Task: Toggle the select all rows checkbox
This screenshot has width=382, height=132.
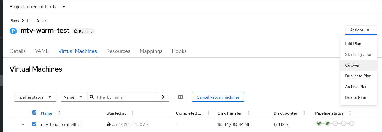Action: pyautogui.click(x=34, y=113)
